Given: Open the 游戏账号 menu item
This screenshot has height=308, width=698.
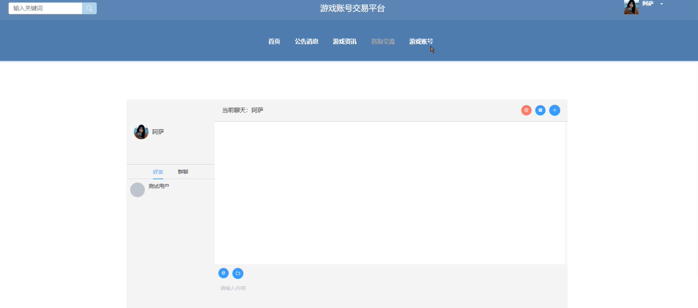Looking at the screenshot, I should click(421, 41).
